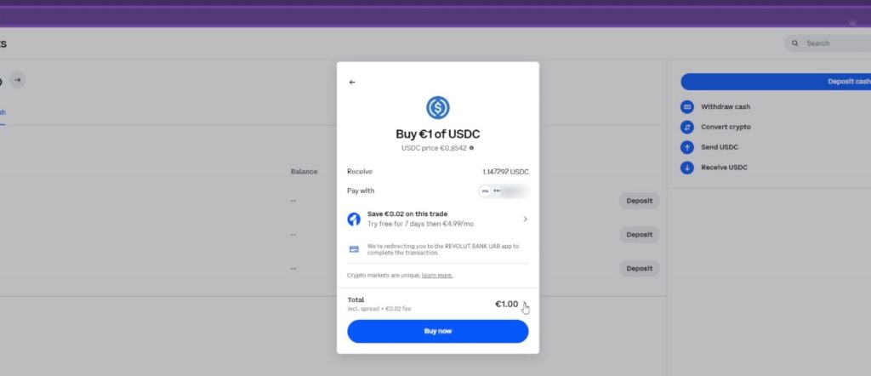Viewport: 871px width, 376px height.
Task: Expand the Save €0.02 offer chevron
Action: (525, 219)
